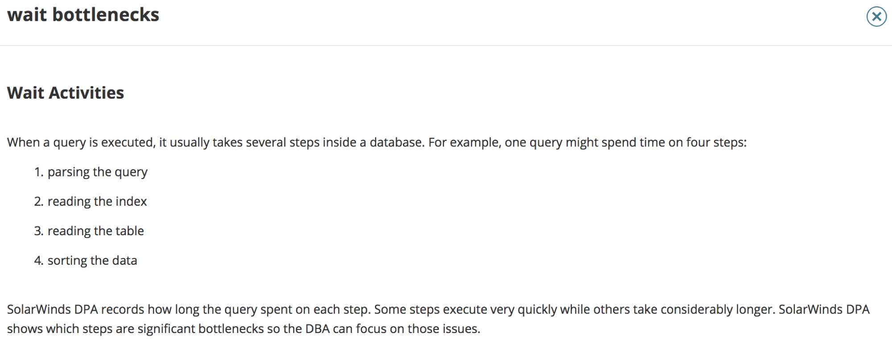The width and height of the screenshot is (892, 341).
Task: Click the 'Wait Activities' heading
Action: pos(66,93)
